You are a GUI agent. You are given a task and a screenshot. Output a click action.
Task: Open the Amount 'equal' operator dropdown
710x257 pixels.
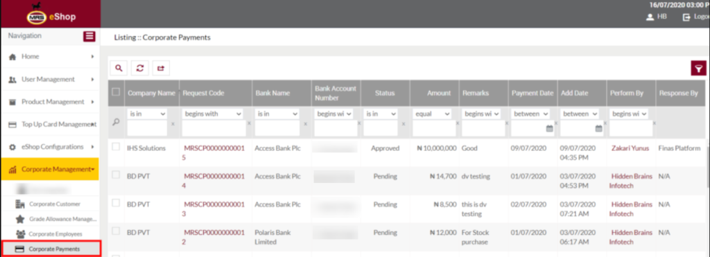433,114
